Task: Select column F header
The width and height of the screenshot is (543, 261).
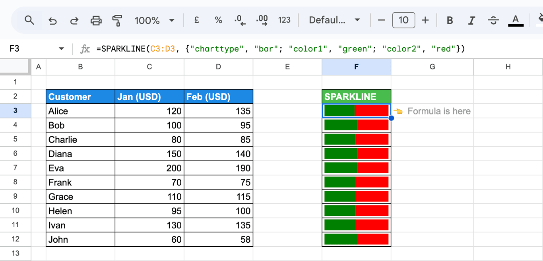Action: pos(356,67)
